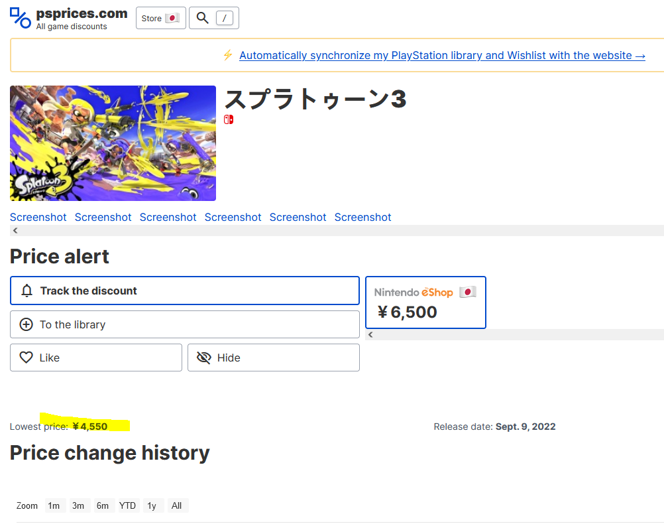Click the left arrow of the store prices scrollbar

(x=370, y=335)
